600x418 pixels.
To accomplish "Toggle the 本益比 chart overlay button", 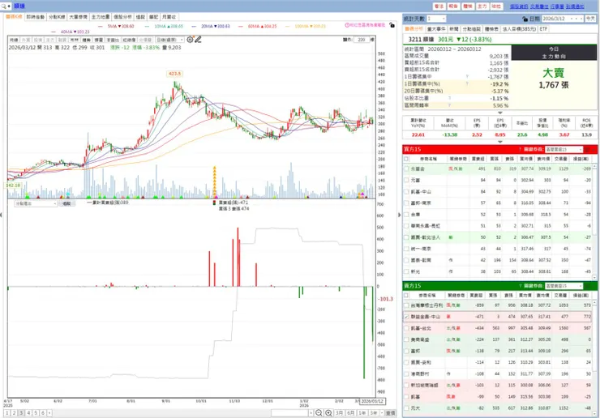I will (x=112, y=40).
